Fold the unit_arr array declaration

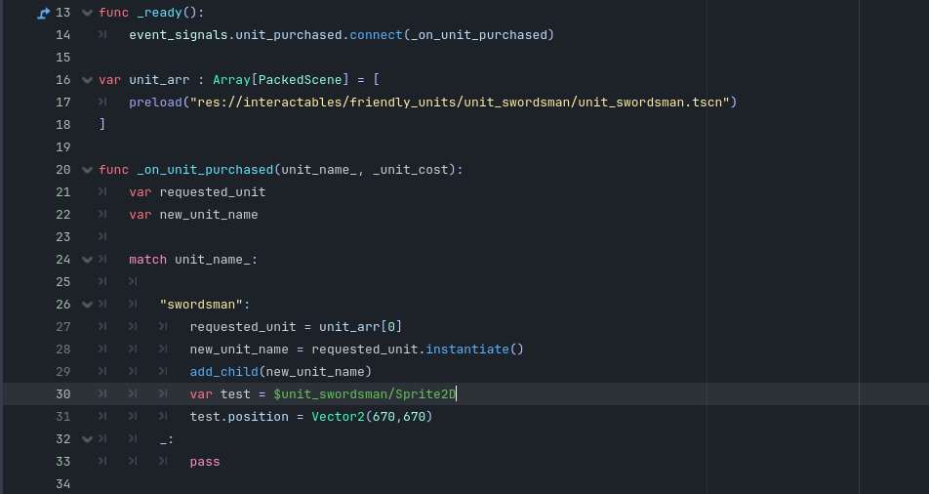click(88, 80)
